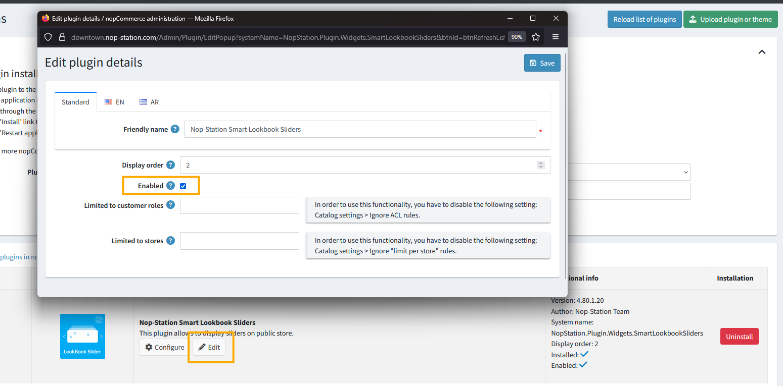
Task: Click the Friendly name input field
Action: tap(360, 129)
